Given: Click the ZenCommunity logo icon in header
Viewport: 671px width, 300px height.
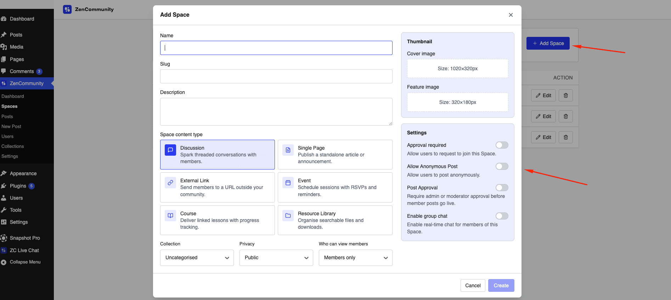Looking at the screenshot, I should coord(67,9).
